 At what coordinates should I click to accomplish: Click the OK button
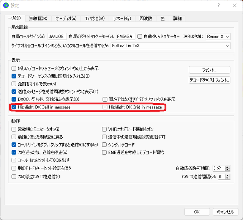(197, 212)
